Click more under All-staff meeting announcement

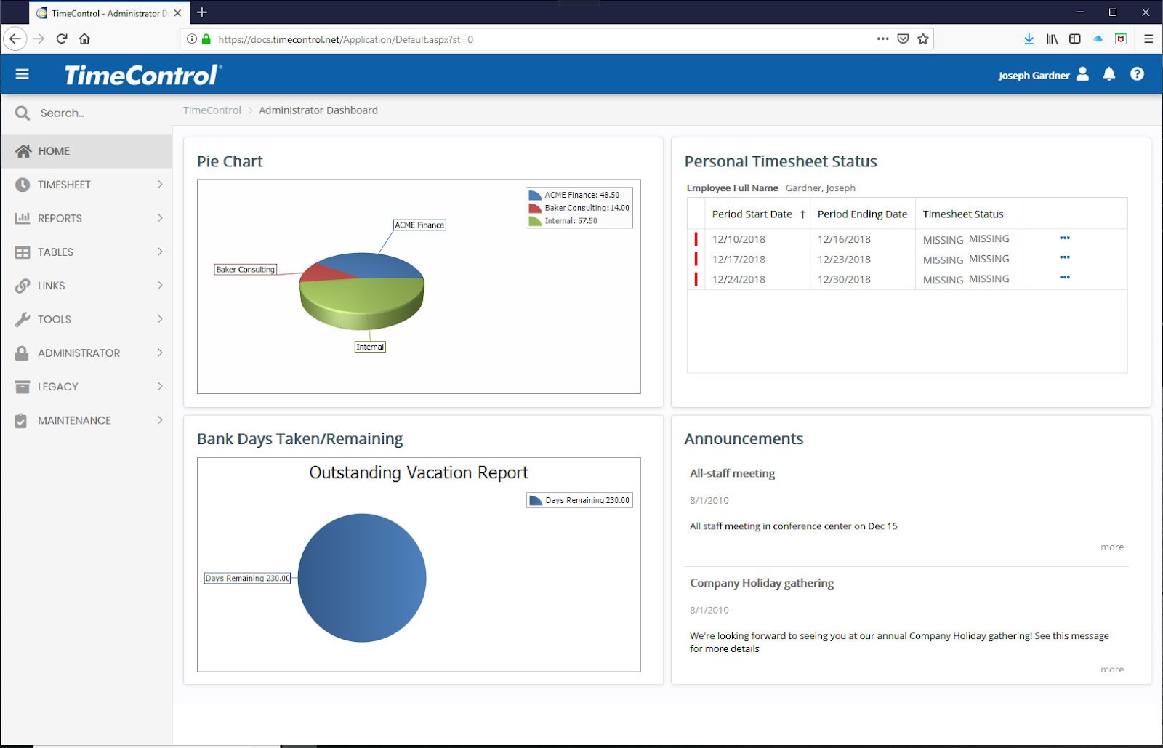(x=1112, y=547)
